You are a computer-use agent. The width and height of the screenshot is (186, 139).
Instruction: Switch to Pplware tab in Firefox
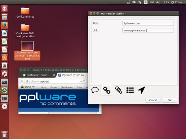pos(73,75)
